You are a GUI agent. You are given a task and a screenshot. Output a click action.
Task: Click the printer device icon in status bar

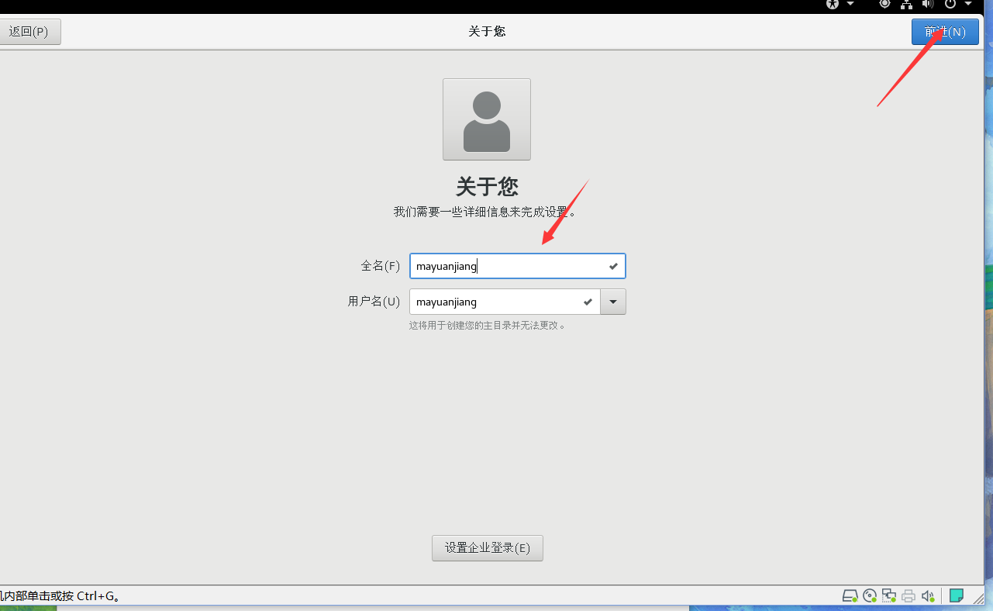coord(909,595)
